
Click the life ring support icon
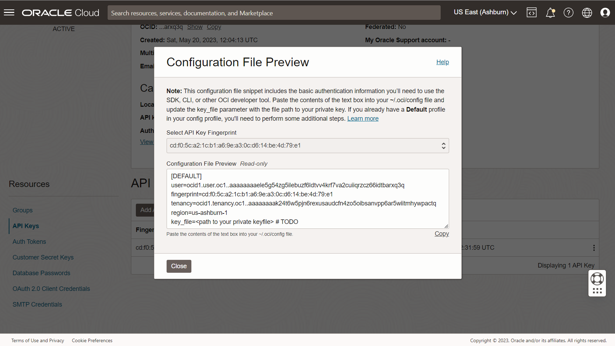pyautogui.click(x=597, y=279)
